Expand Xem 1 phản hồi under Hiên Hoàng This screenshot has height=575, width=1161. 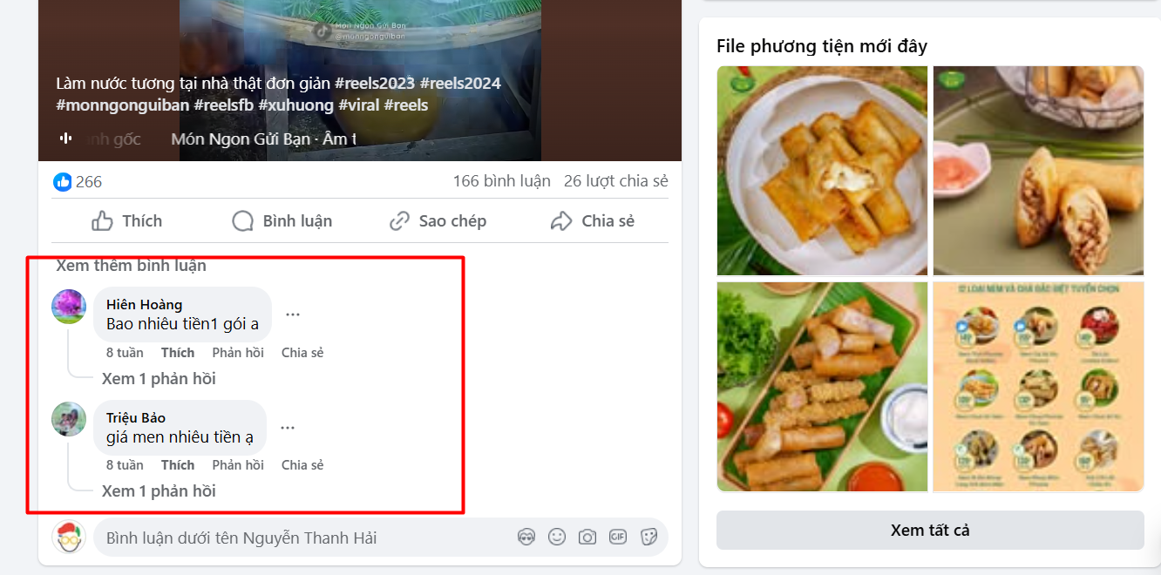(159, 379)
